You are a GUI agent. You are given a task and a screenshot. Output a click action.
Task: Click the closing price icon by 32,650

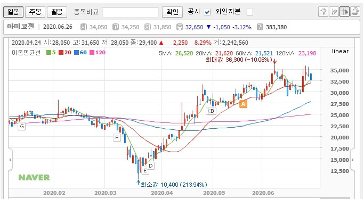tap(180, 27)
